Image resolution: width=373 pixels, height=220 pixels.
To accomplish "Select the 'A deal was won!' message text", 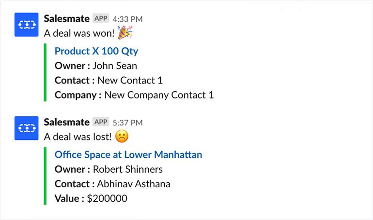I will coord(79,33).
